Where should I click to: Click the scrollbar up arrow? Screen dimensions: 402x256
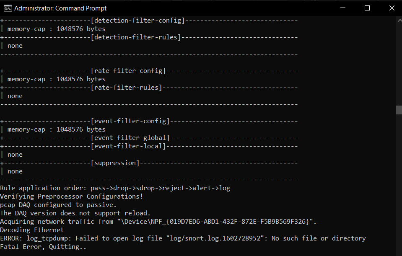(398, 20)
